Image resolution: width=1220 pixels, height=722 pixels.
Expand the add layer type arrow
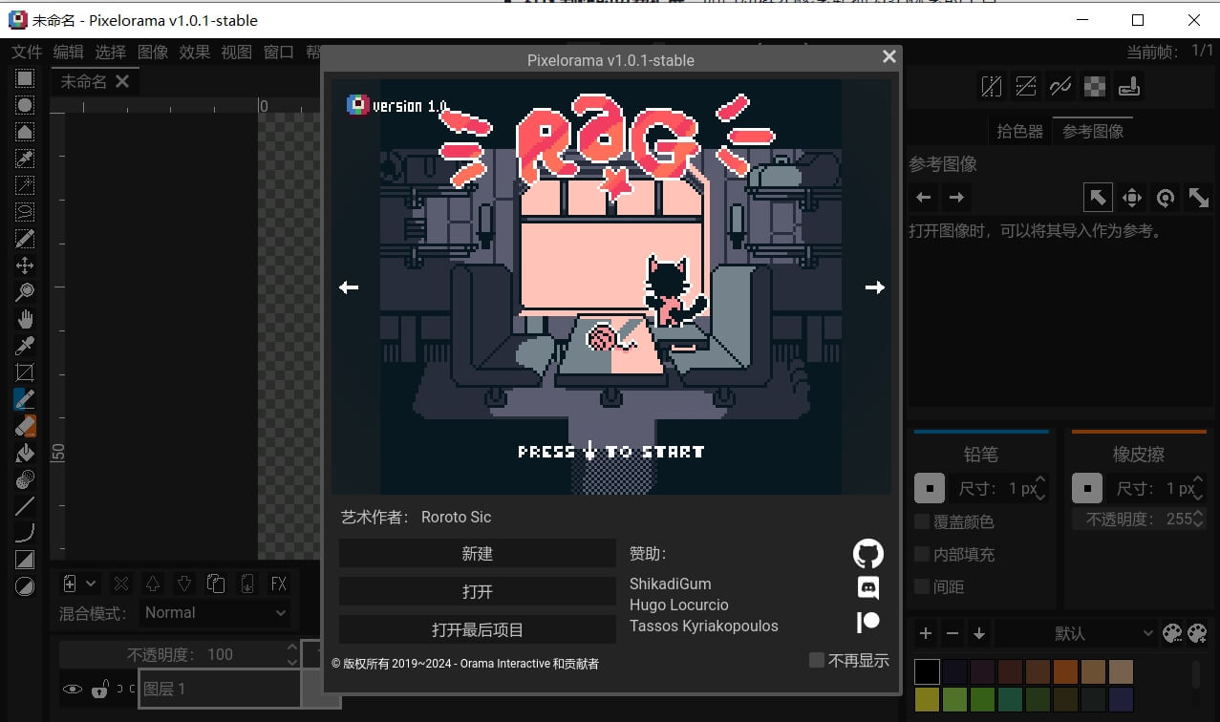pyautogui.click(x=91, y=584)
